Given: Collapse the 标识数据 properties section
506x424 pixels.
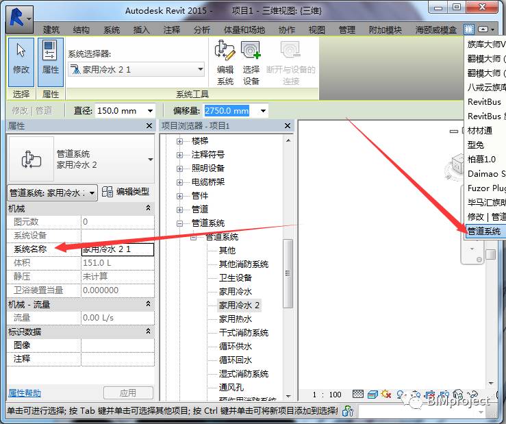Looking at the screenshot, I should (148, 331).
